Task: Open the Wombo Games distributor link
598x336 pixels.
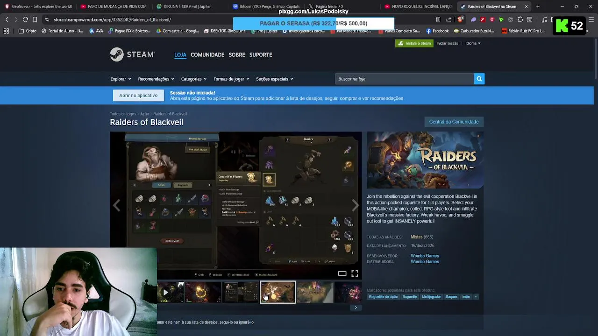Action: (425, 262)
